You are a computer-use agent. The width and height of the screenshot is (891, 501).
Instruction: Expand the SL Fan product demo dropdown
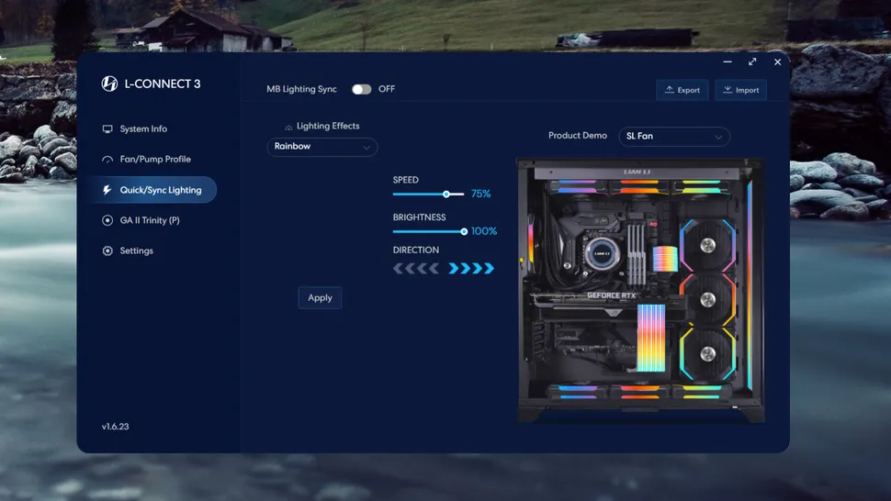tap(673, 137)
